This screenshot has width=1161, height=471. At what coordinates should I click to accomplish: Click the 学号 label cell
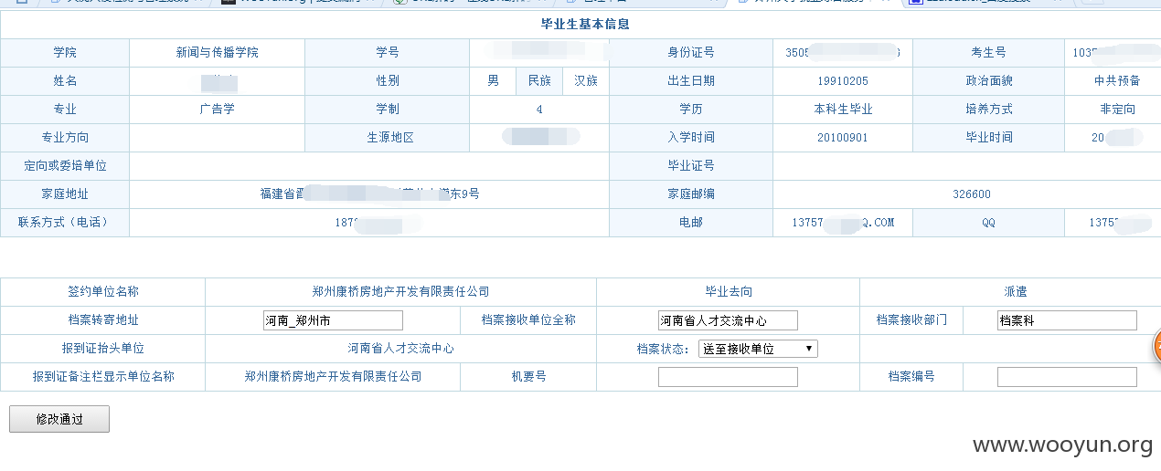click(387, 53)
